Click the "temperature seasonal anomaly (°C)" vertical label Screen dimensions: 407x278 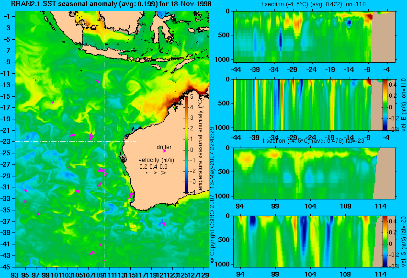(x=200, y=145)
